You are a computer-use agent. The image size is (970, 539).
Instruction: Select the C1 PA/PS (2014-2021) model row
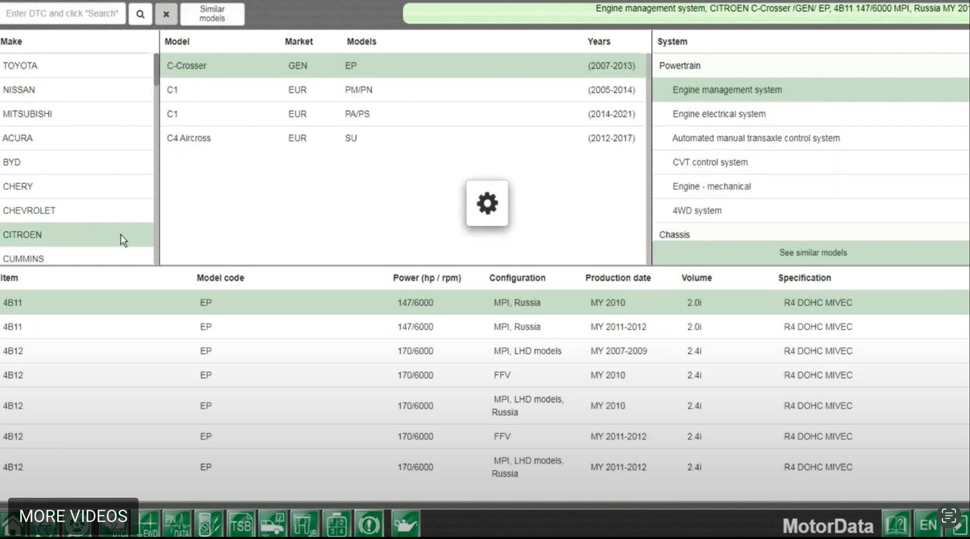pos(403,114)
